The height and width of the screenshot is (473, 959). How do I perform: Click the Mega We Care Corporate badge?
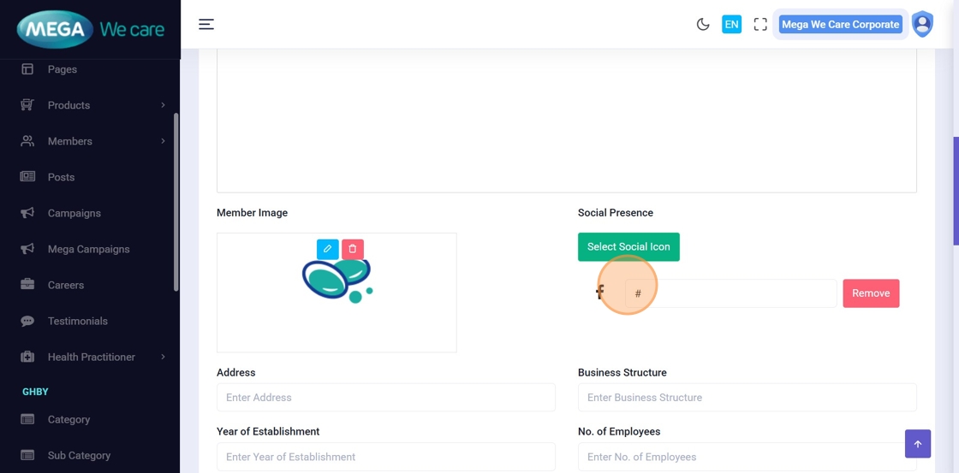[x=840, y=25]
